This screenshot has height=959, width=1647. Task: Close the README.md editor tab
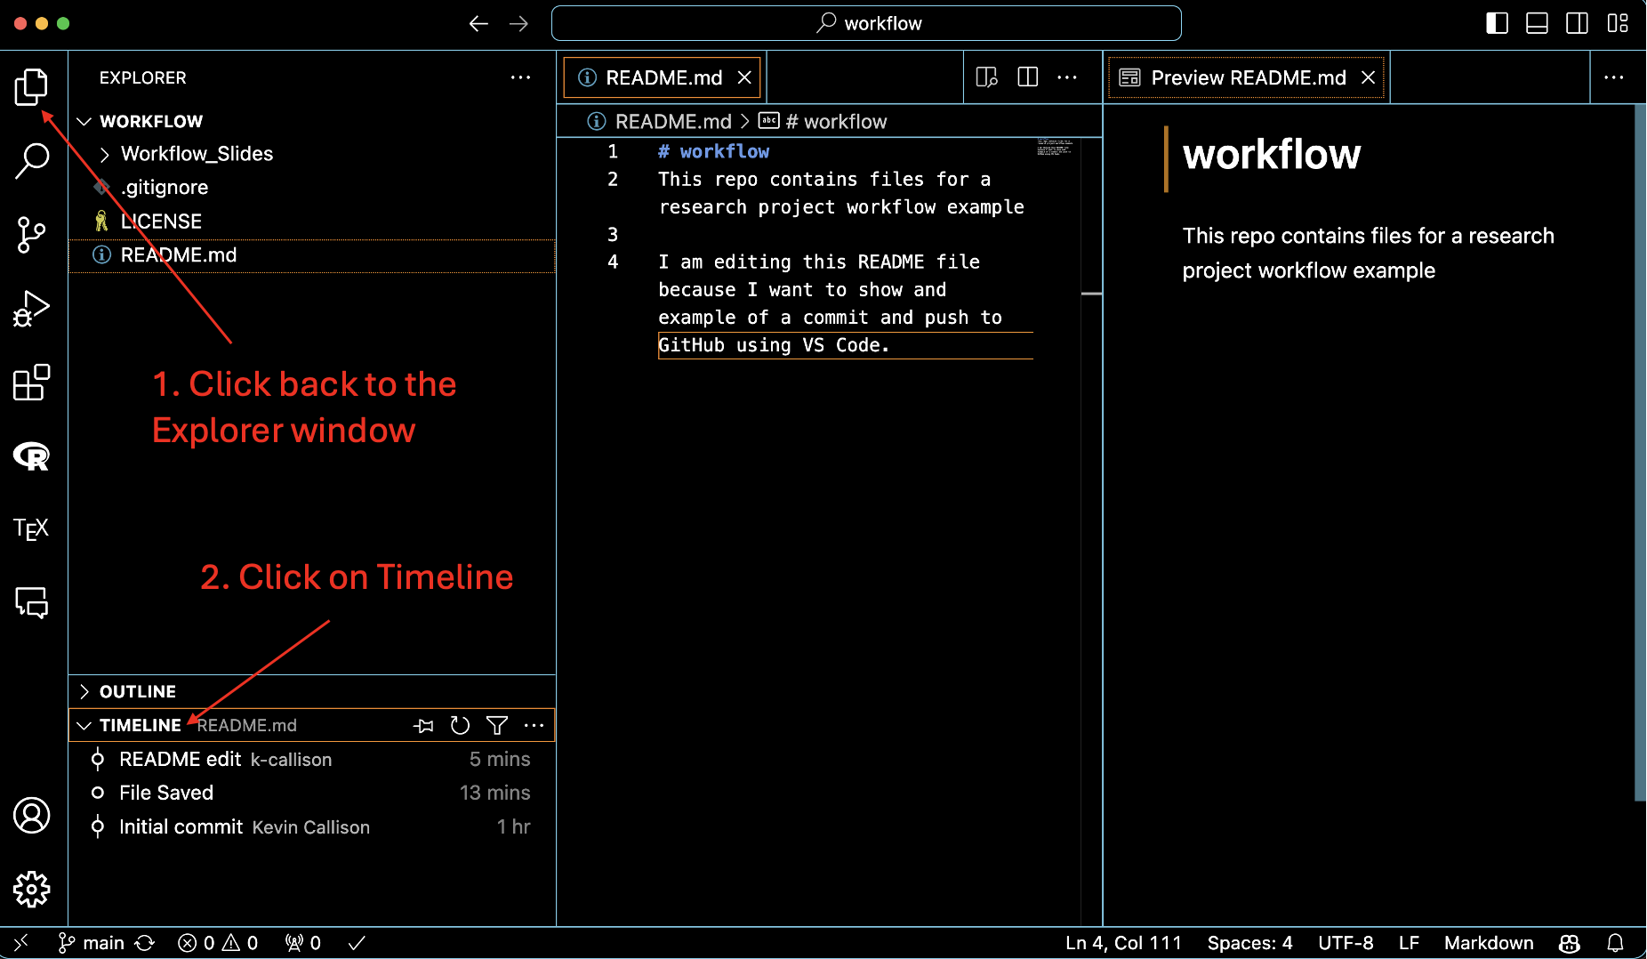click(x=744, y=77)
